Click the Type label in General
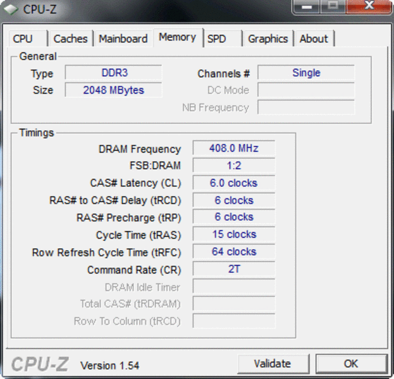This screenshot has width=394, height=379. coord(42,74)
